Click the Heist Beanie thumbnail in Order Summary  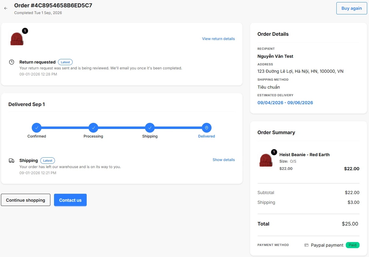(x=266, y=160)
